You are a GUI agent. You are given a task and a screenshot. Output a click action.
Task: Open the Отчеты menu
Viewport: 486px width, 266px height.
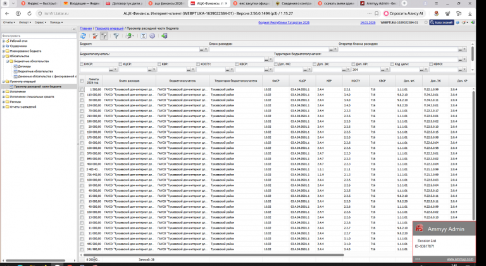9,22
